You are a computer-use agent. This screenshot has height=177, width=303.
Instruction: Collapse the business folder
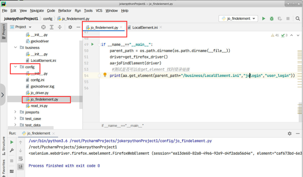[15, 48]
